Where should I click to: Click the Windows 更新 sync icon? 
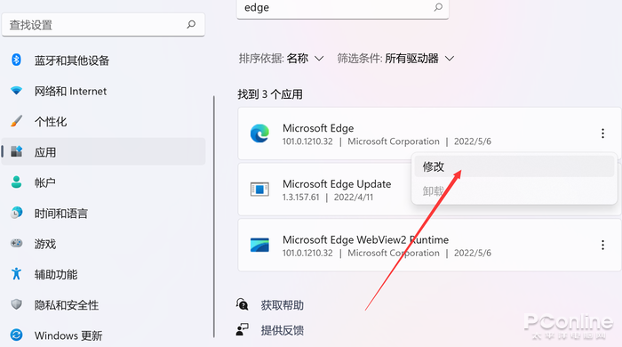coord(16,335)
